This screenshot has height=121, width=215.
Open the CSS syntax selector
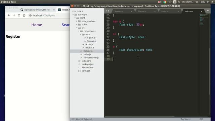click(x=201, y=119)
